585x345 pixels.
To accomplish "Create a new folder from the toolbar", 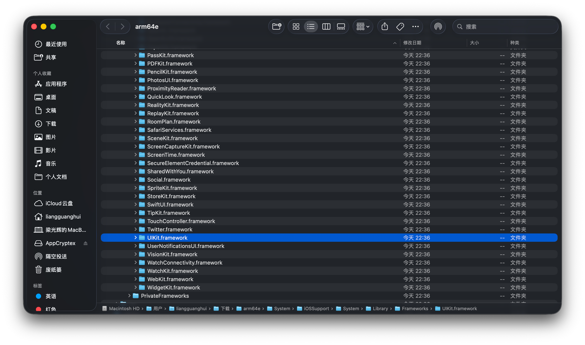I will coord(276,27).
